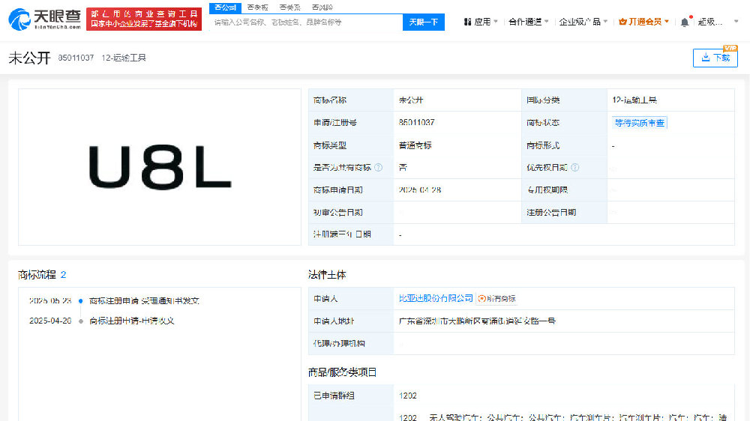Image resolution: width=750 pixels, height=421 pixels.
Task: Run the search with 天眼一下 button
Action: 424,22
